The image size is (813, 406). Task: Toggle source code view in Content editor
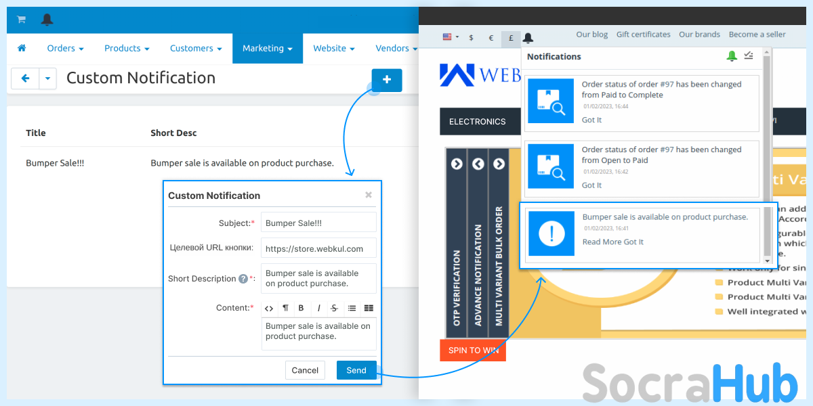click(269, 308)
